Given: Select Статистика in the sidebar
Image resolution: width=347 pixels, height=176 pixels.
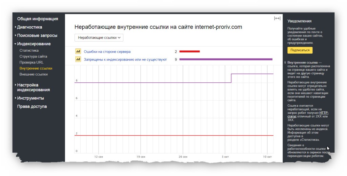Looking at the screenshot, I should click(29, 51).
